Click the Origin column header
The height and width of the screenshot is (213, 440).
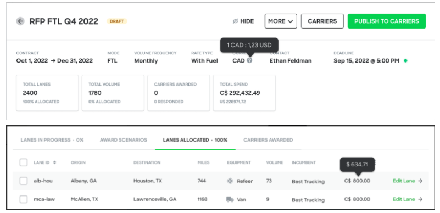coord(79,162)
